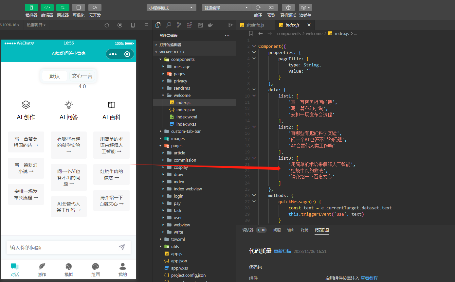Open the 小程序模式 dropdown
455x282 pixels.
[x=172, y=8]
